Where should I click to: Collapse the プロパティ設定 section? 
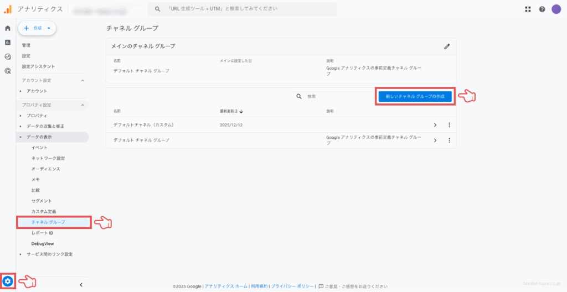click(x=83, y=105)
